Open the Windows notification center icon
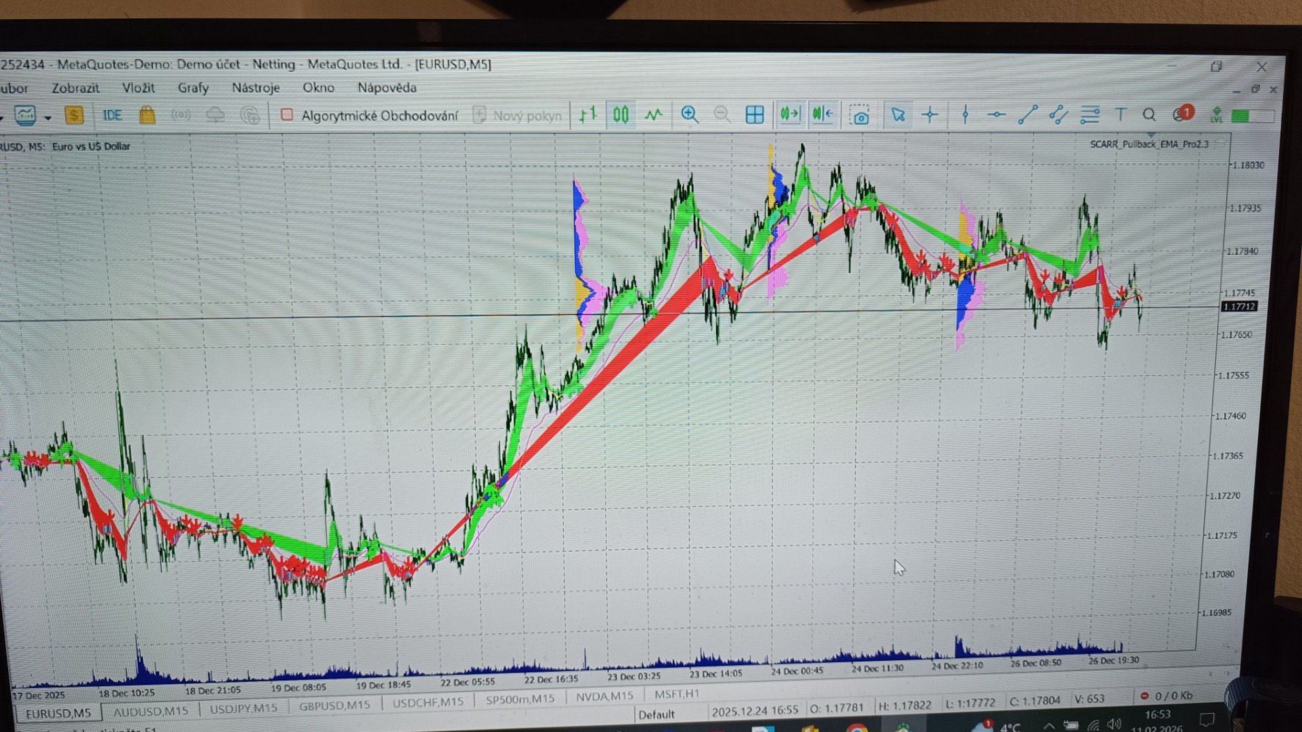 point(1207,720)
